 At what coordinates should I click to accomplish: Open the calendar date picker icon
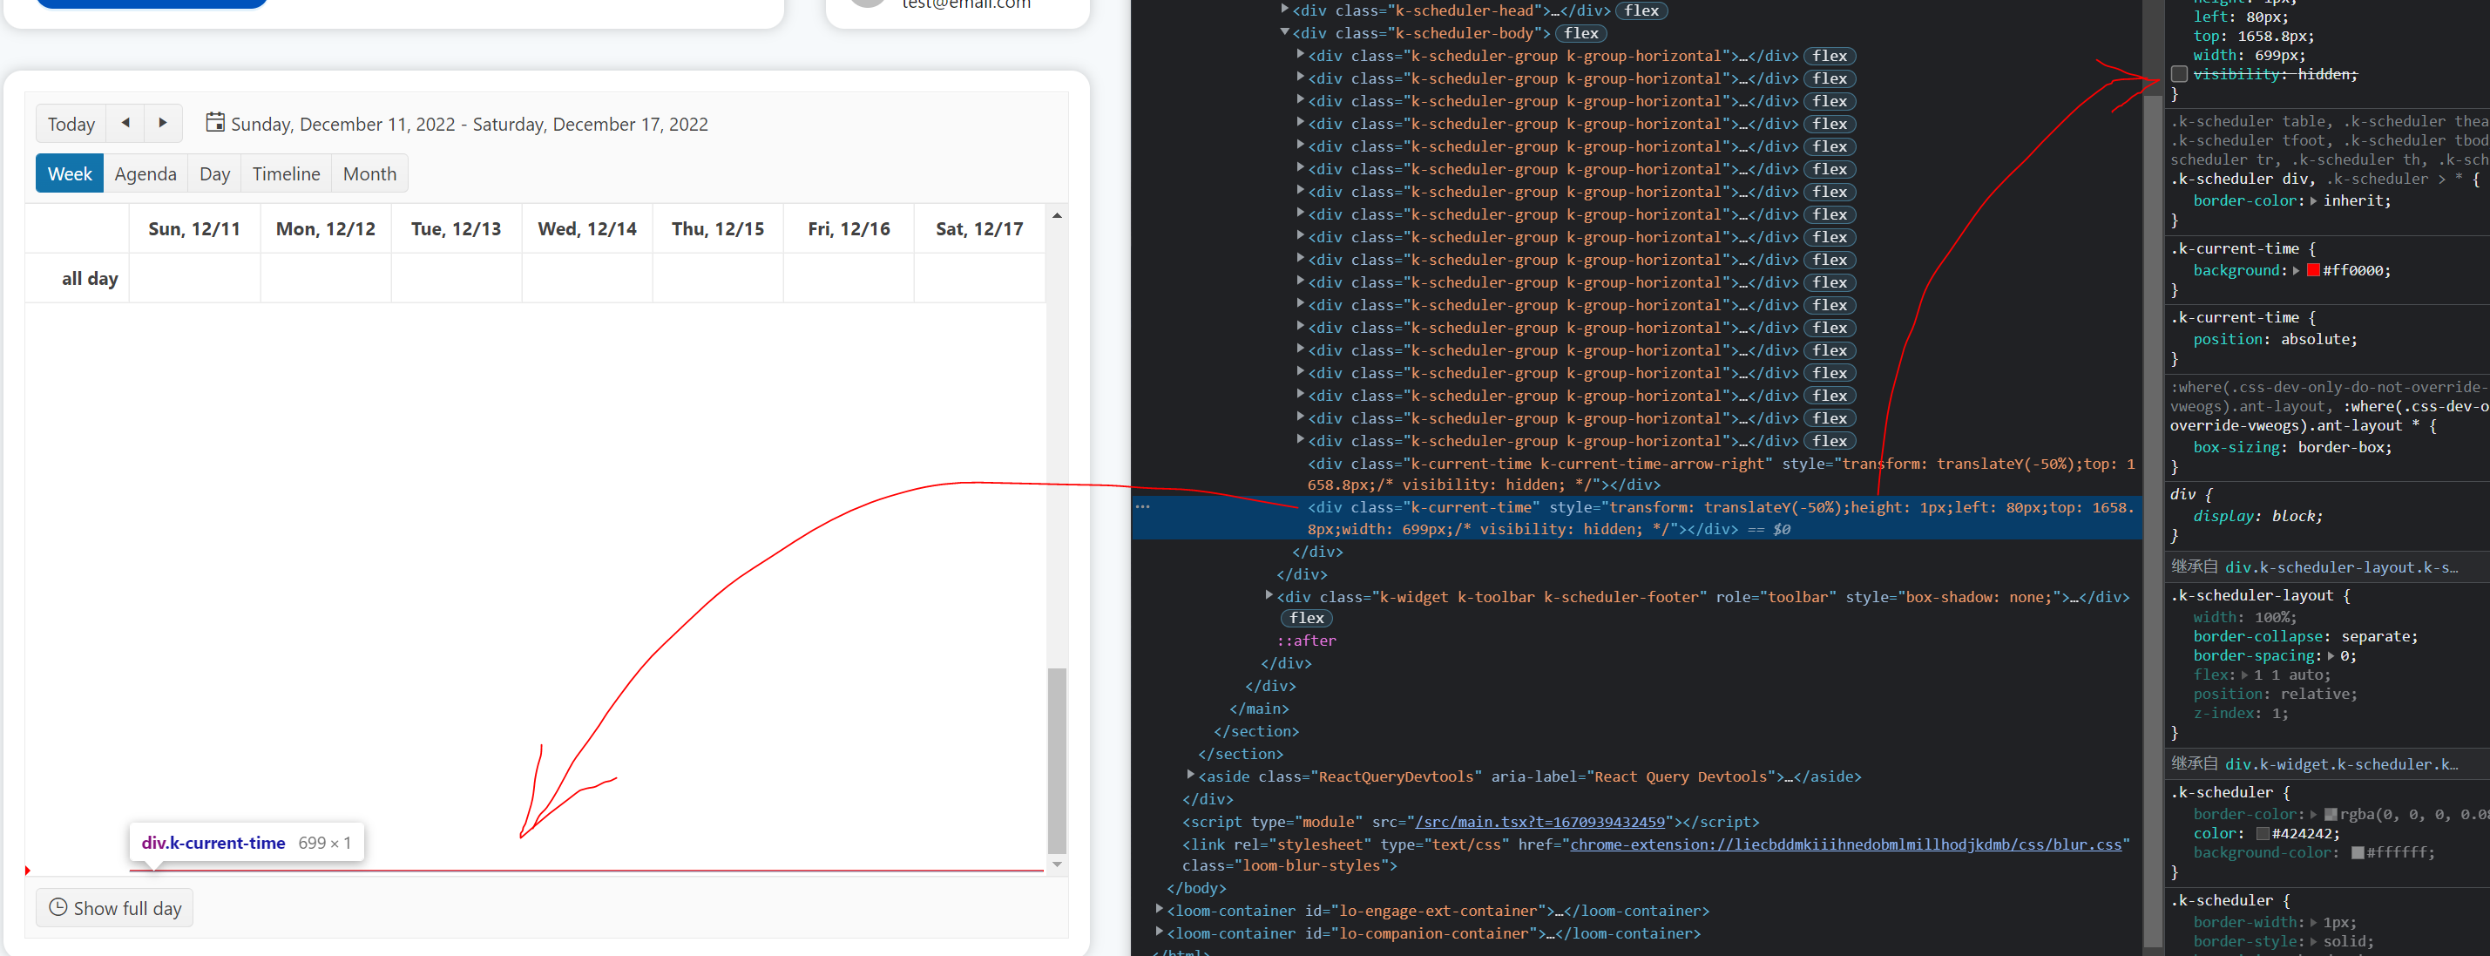[x=214, y=122]
